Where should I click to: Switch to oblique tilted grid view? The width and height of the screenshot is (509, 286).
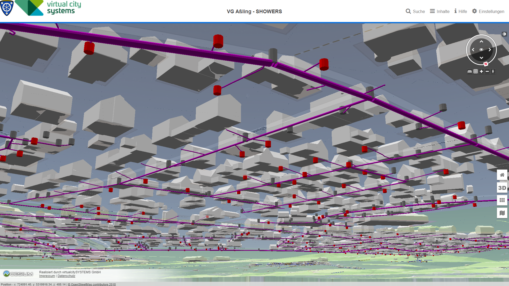point(469,71)
